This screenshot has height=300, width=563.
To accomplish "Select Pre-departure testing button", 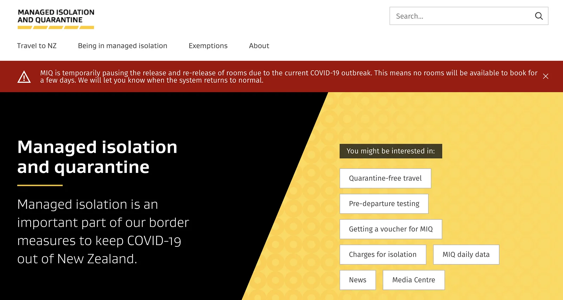I will [x=384, y=204].
